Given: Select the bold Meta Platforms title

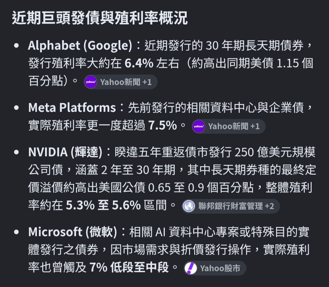Looking at the screenshot, I should pos(72,108).
